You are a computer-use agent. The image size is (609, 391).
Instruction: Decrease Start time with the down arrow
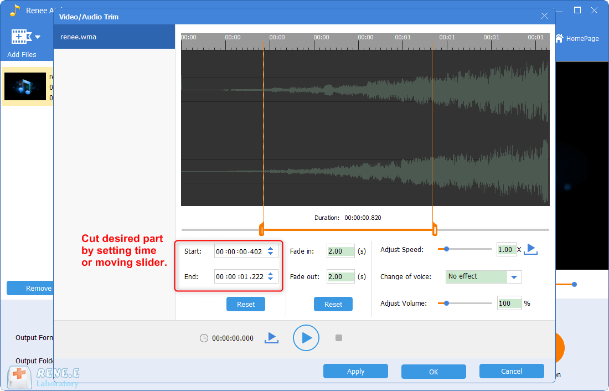[x=271, y=254]
